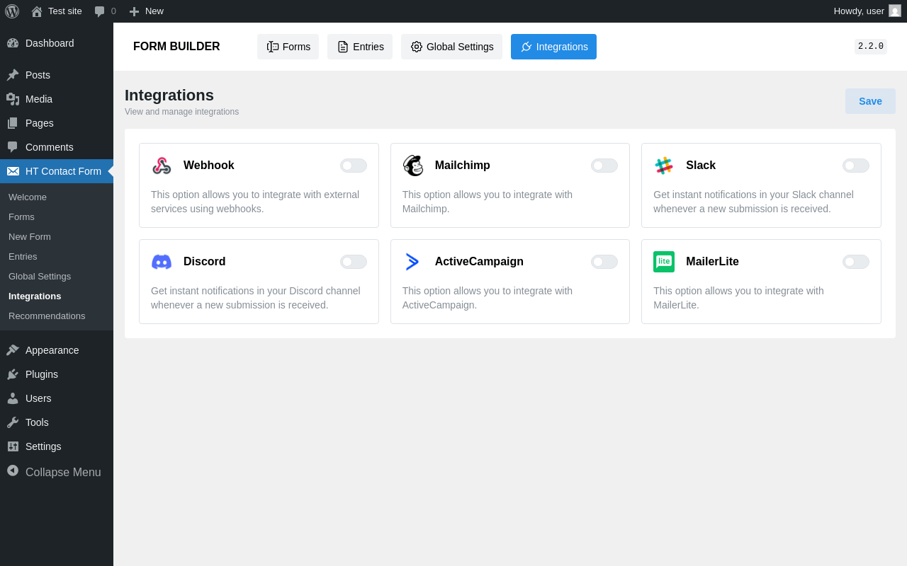
Task: Enable the ActiveCampaign toggle
Action: pos(604,262)
